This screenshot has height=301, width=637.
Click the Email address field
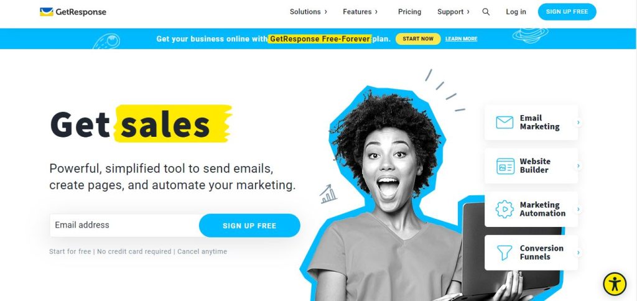(x=124, y=226)
